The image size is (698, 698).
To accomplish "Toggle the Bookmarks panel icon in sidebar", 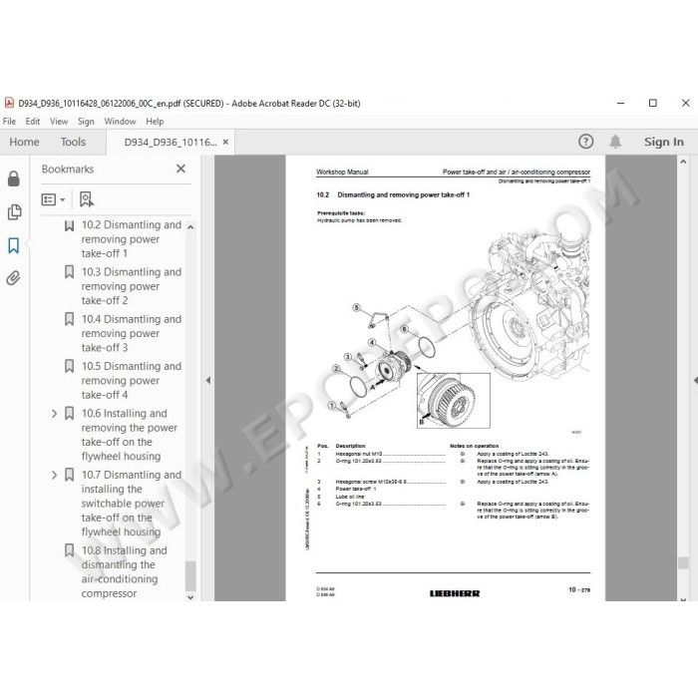I will click(14, 245).
